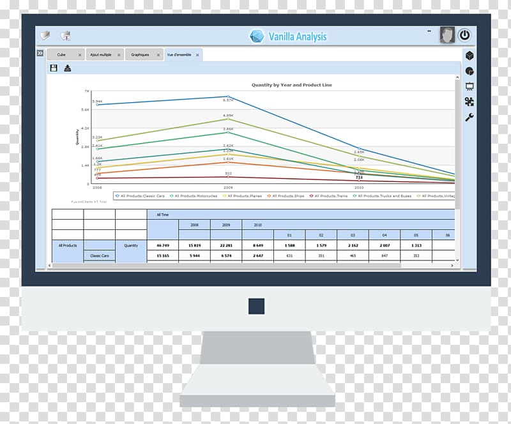Image resolution: width=511 pixels, height=424 pixels.
Task: Click the small double-arrow resize icon
Action: point(429,31)
